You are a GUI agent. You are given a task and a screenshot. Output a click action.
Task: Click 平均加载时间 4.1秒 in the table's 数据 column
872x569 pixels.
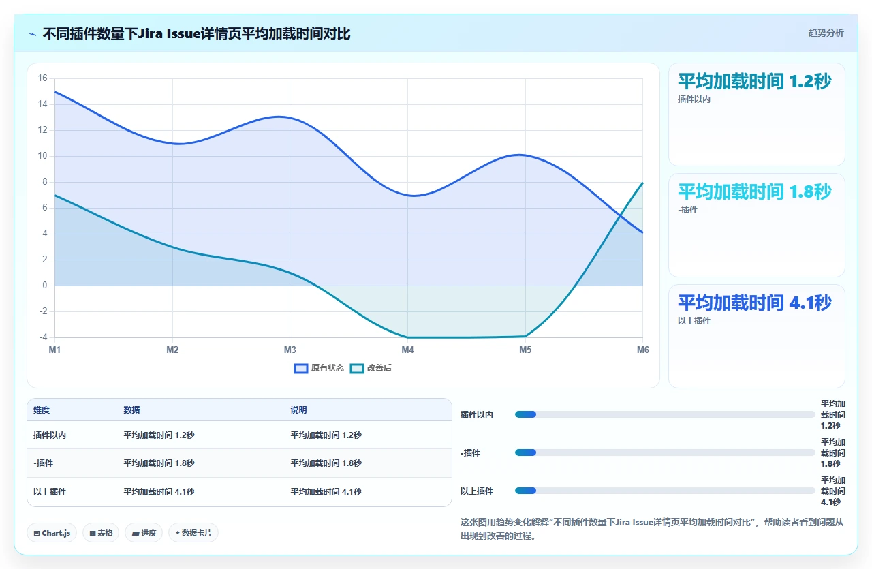tap(159, 492)
